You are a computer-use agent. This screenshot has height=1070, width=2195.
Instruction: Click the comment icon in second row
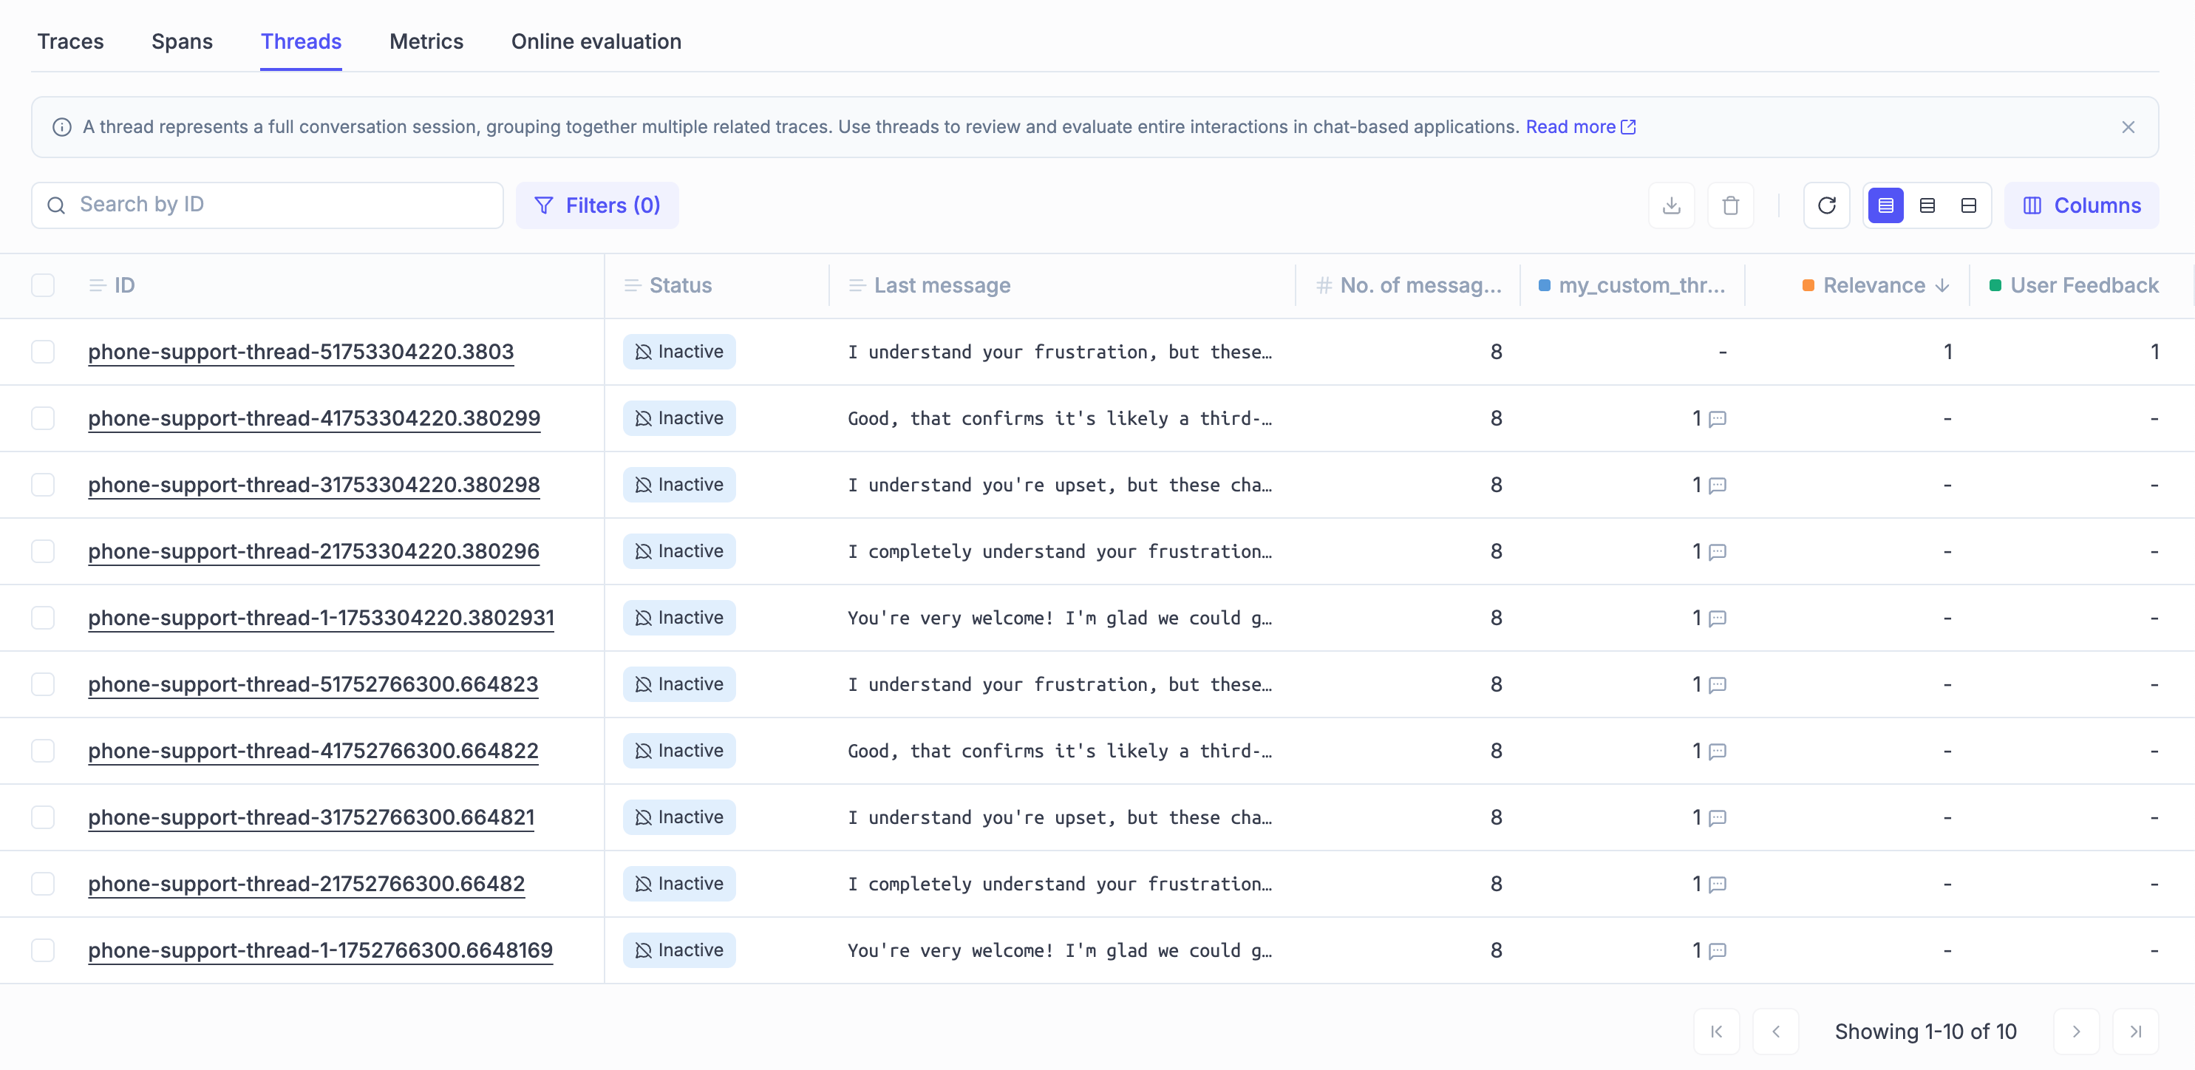point(1718,418)
